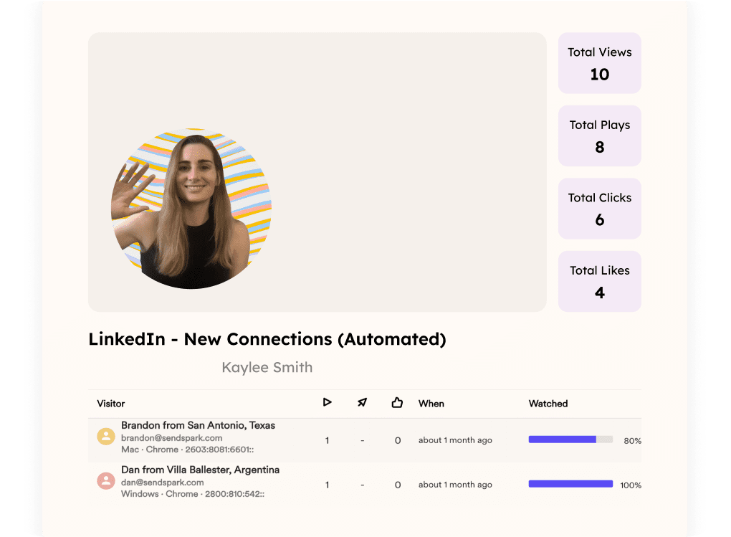Open the Total Plays stat card
Screen dimensions: 731x537
point(599,136)
